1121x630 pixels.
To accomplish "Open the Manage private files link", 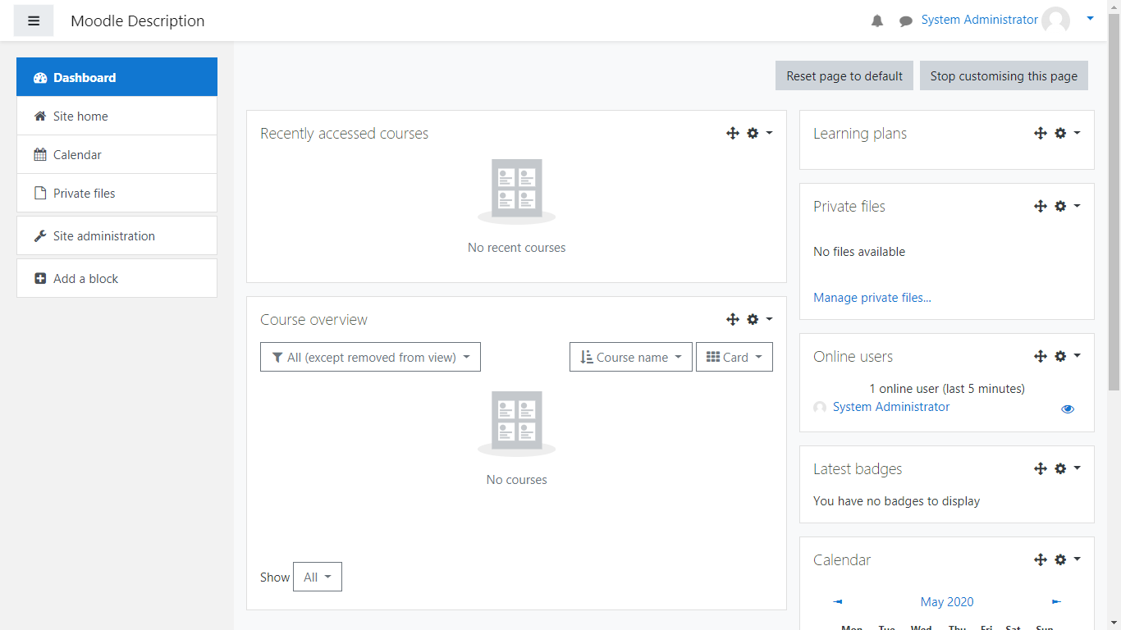I will pyautogui.click(x=872, y=298).
